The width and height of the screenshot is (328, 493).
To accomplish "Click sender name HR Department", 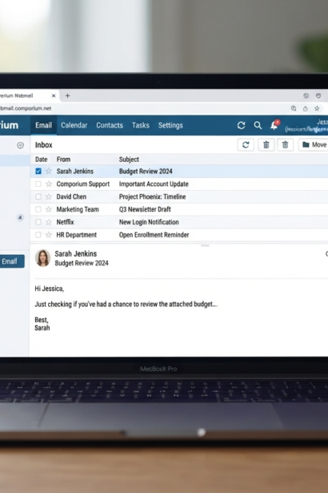I will 77,235.
